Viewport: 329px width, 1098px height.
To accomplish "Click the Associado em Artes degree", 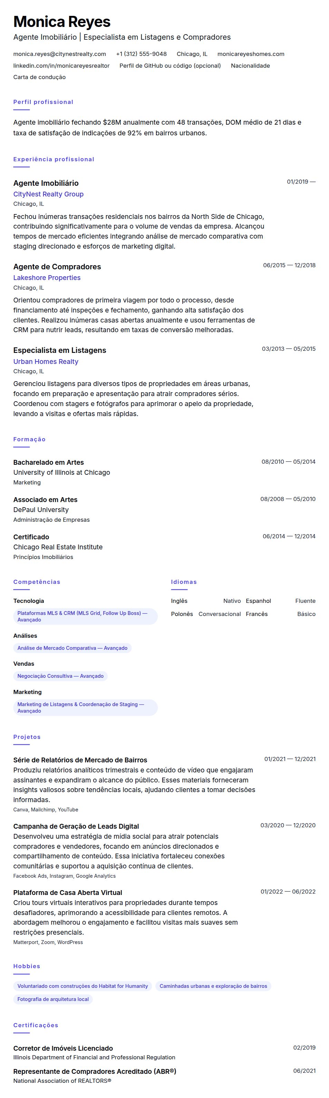I will tap(45, 500).
